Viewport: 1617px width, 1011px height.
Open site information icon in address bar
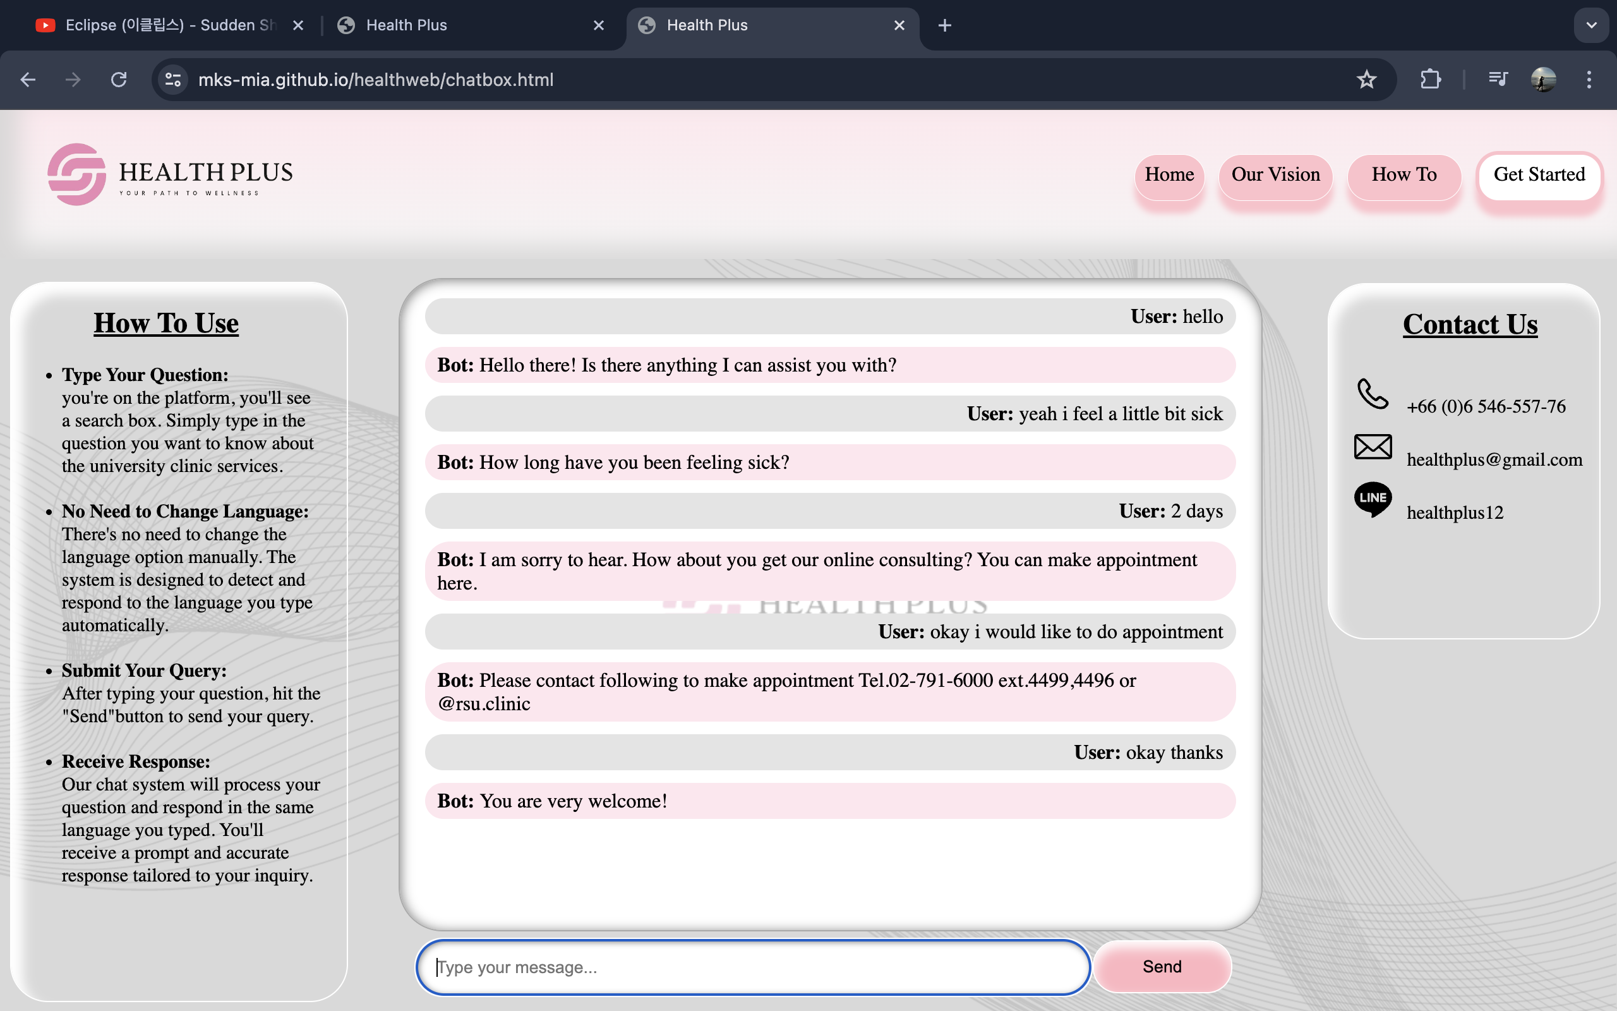(173, 80)
